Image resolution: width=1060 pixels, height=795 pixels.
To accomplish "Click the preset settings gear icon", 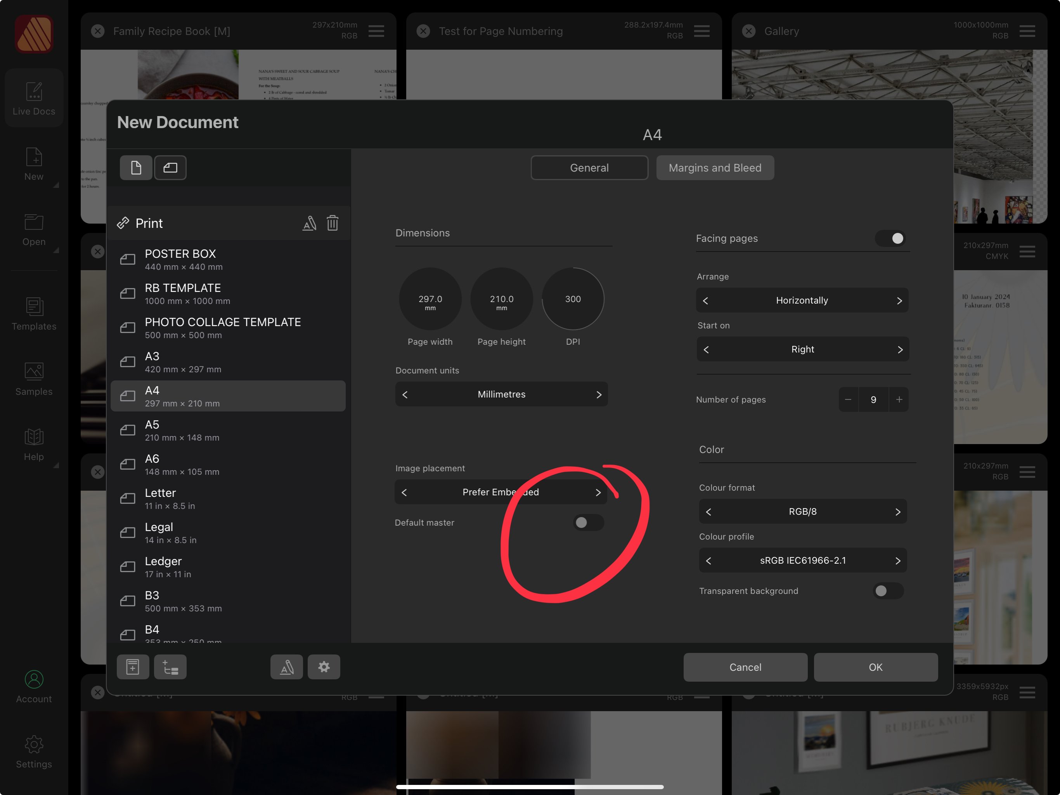I will tap(324, 667).
